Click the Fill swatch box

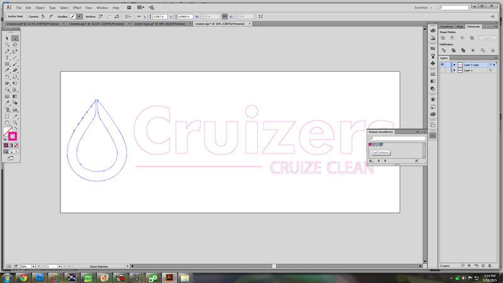pos(8,131)
